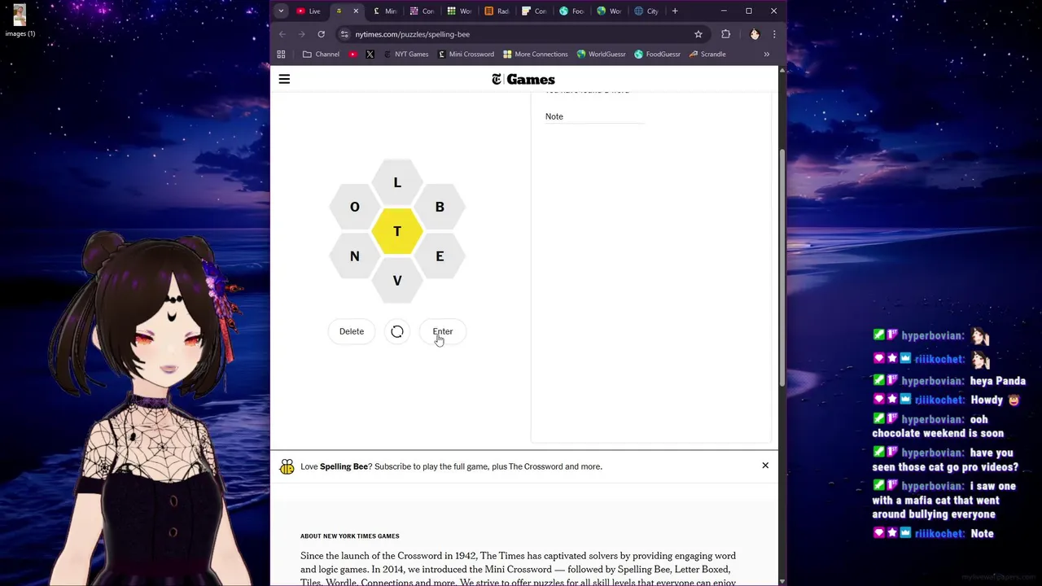The image size is (1042, 586).
Task: Open the YouTube bookmark icon
Action: [352, 55]
